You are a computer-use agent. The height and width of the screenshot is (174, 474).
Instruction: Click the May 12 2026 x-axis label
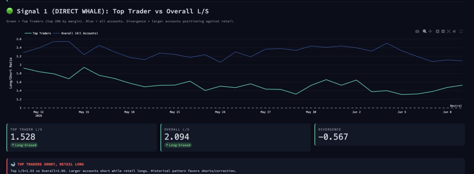[39, 114]
